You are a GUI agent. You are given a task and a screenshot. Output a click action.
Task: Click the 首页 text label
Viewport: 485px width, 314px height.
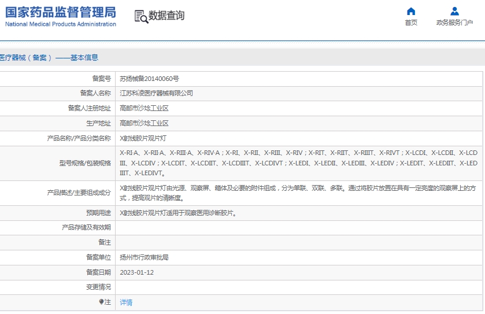click(411, 23)
